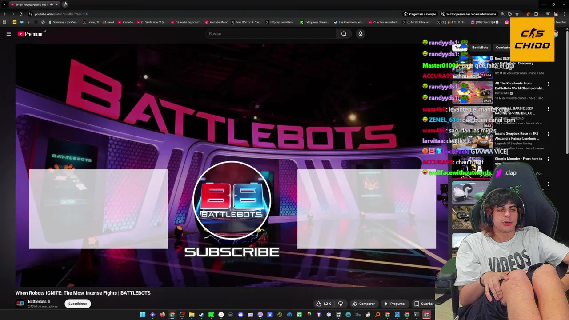
Task: Like the video with thumbs up
Action: tap(324, 304)
